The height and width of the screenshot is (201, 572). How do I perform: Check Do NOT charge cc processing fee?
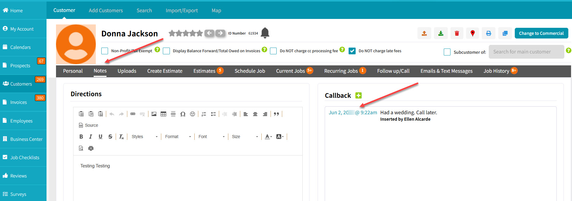pos(273,51)
